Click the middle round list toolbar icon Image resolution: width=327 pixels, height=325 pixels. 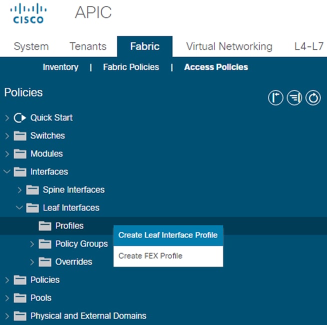click(x=294, y=98)
